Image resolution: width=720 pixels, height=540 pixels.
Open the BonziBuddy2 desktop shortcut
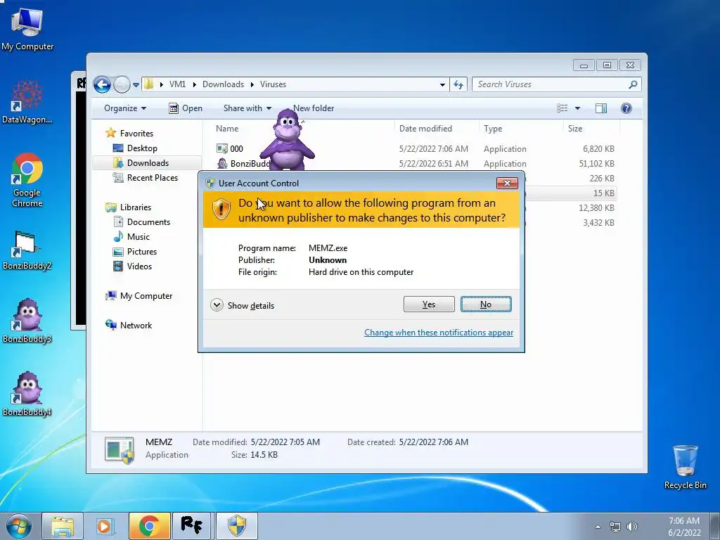(27, 250)
